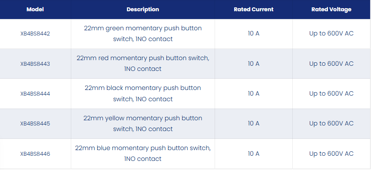The width and height of the screenshot is (371, 170).
Task: Select model XB4BS8444 cell
Action: pos(35,94)
